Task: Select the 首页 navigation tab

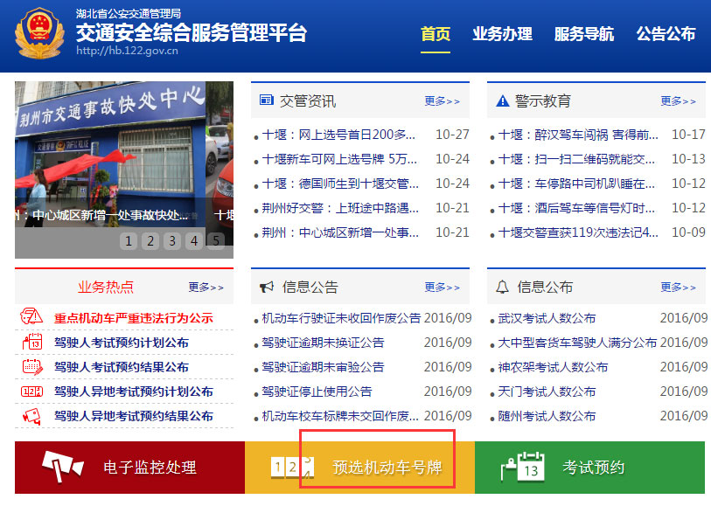Action: pos(436,33)
